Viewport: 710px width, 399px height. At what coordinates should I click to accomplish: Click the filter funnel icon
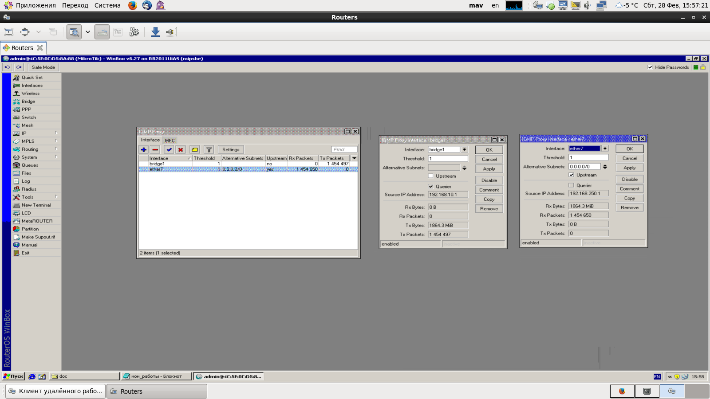(x=209, y=150)
